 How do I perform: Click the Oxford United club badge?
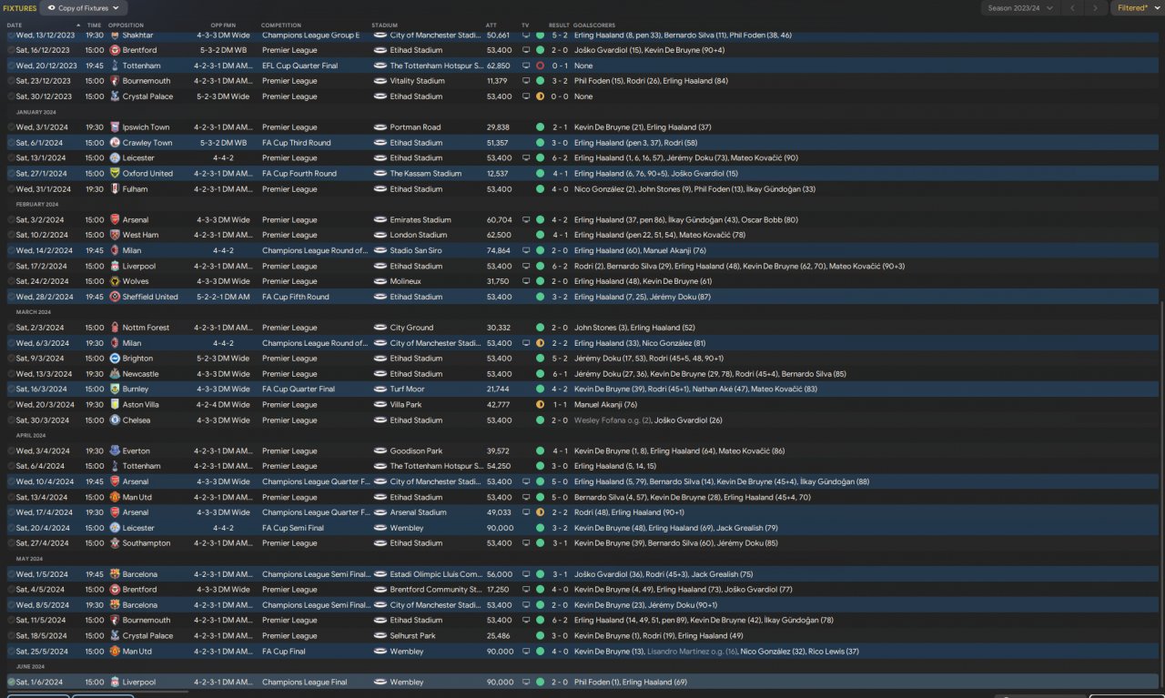click(x=115, y=174)
